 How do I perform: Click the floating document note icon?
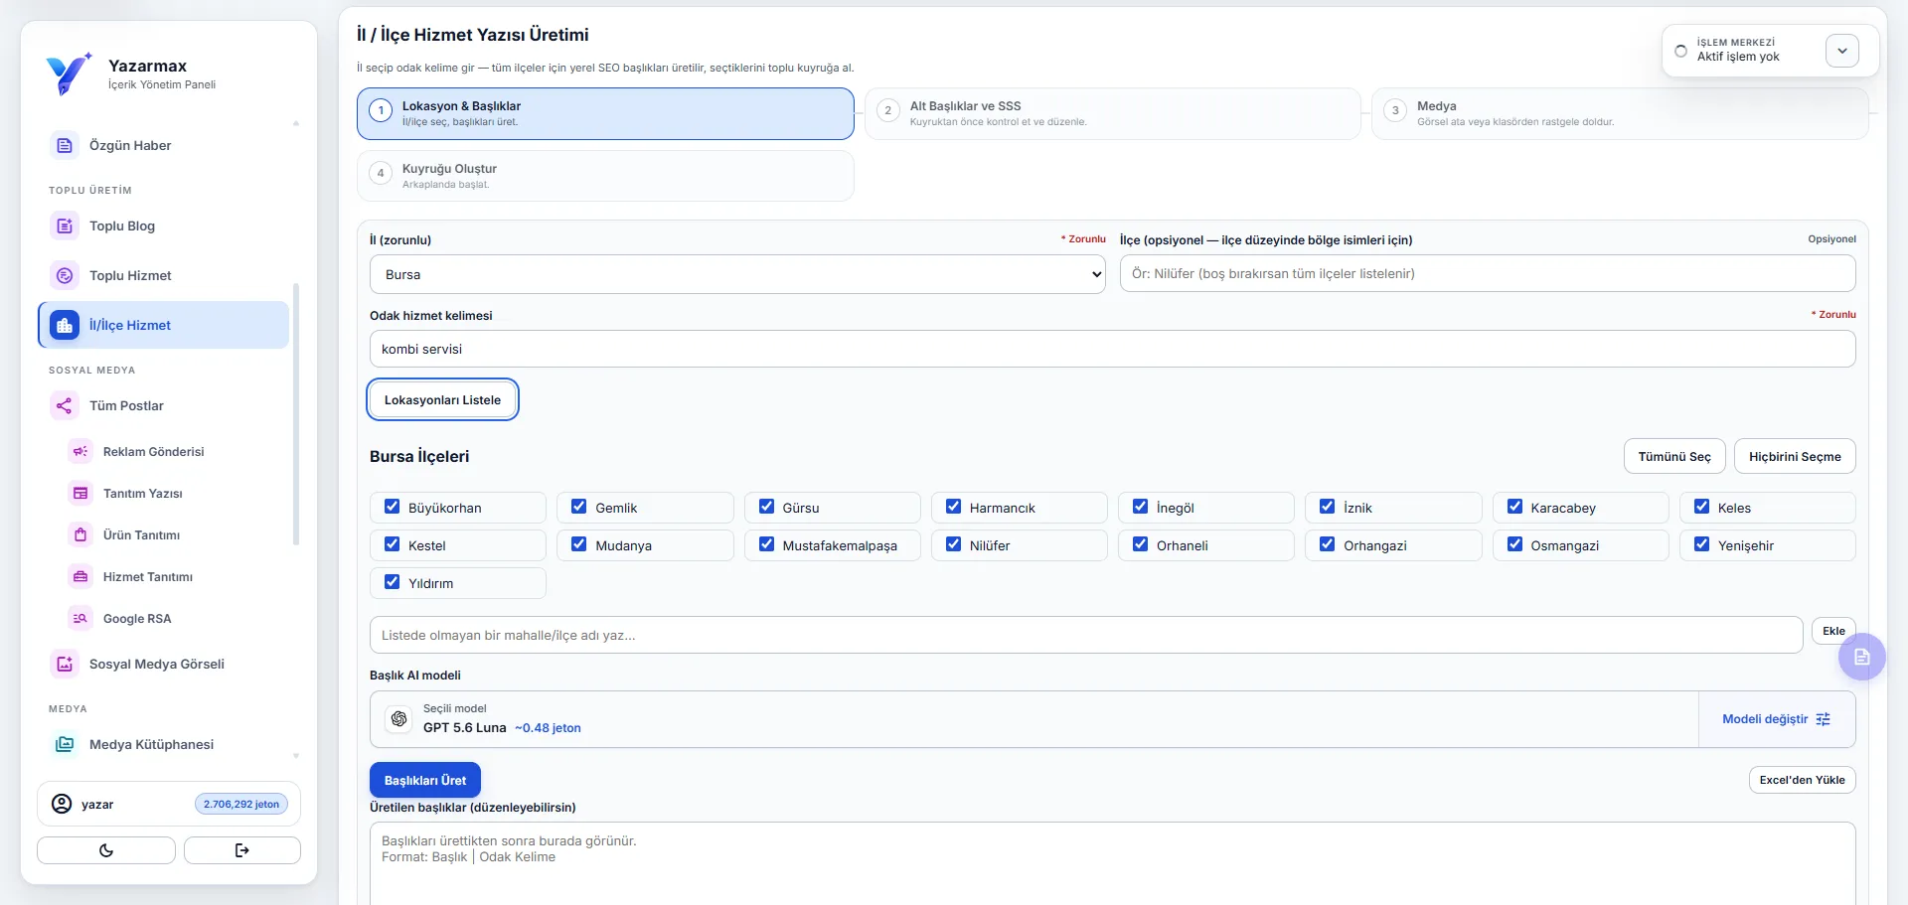click(x=1861, y=657)
